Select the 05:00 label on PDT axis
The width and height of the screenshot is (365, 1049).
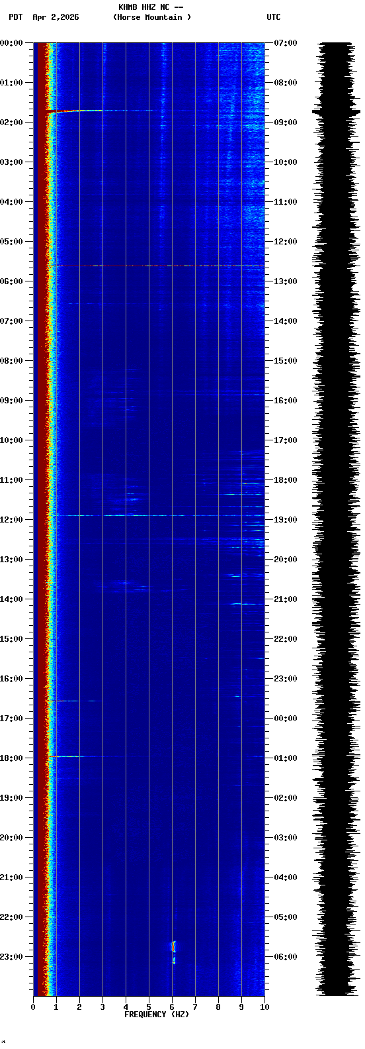coord(11,242)
